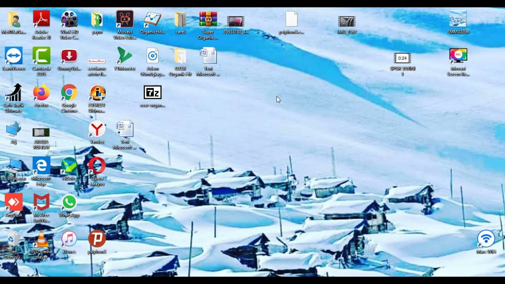Launch Firefox browser

tap(41, 92)
